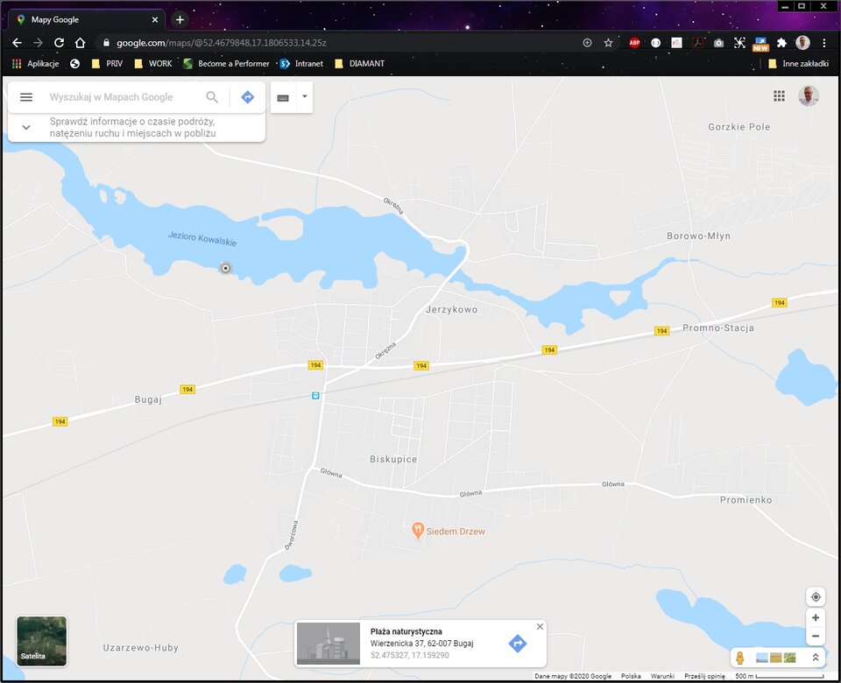
Task: Expand the travel time info panel
Action: click(x=26, y=127)
